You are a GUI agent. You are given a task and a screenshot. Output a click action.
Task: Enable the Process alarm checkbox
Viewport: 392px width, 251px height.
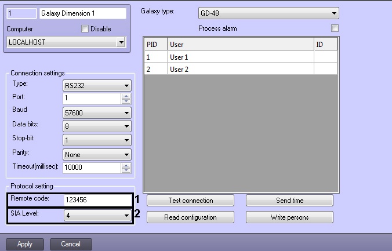[335, 28]
